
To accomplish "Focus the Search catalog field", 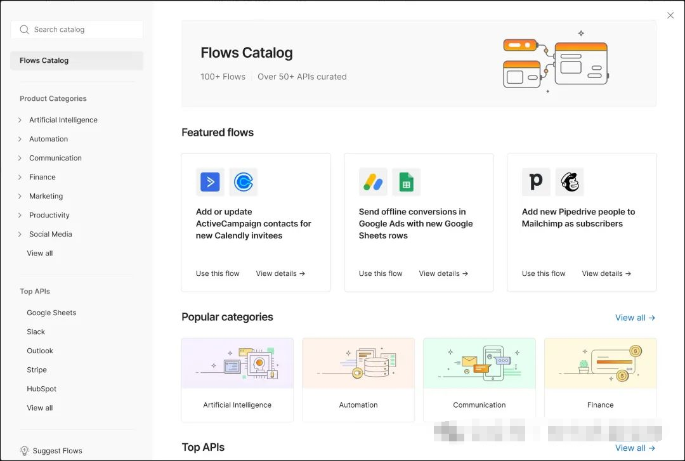I will coord(77,30).
